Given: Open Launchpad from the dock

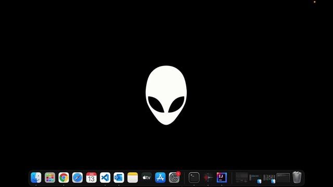Looking at the screenshot, I should (50, 178).
